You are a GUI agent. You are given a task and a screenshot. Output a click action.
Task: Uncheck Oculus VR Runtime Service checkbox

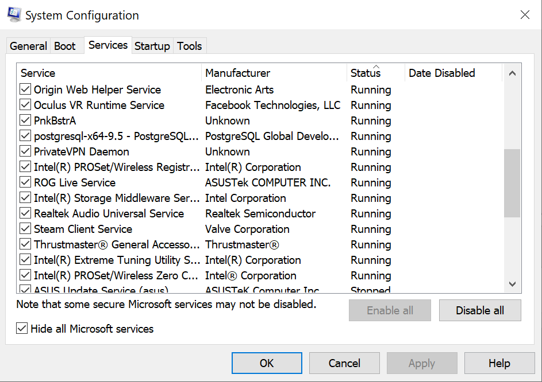25,105
